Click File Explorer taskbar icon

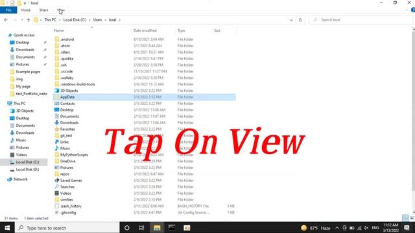pyautogui.click(x=157, y=228)
